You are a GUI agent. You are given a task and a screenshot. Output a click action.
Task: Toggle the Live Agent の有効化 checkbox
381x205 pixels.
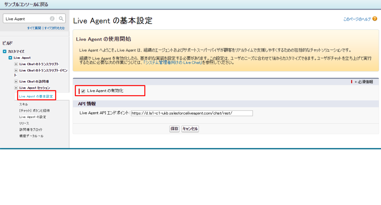pos(83,91)
